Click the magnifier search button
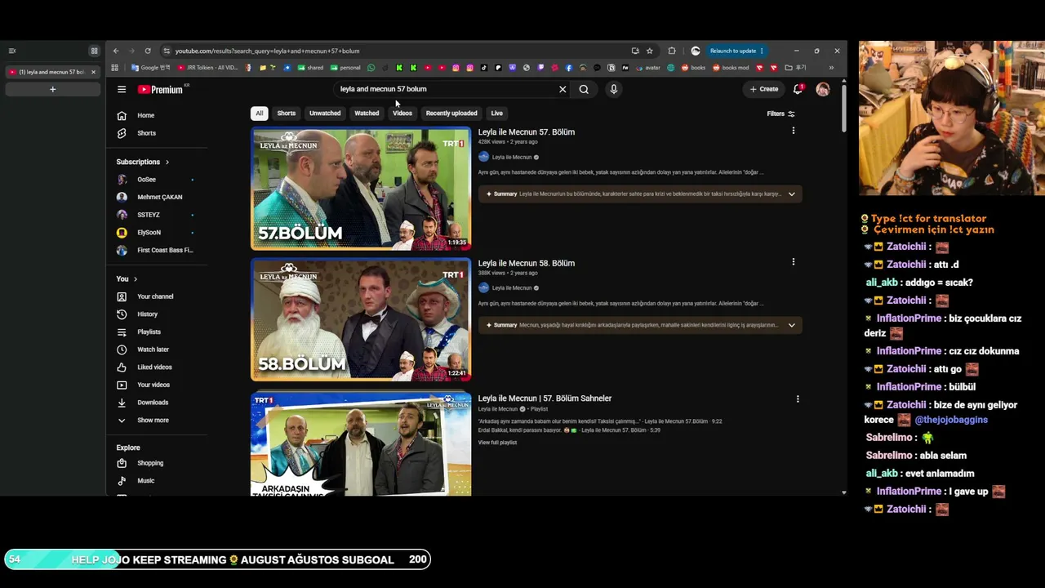This screenshot has height=588, width=1045. [x=584, y=89]
